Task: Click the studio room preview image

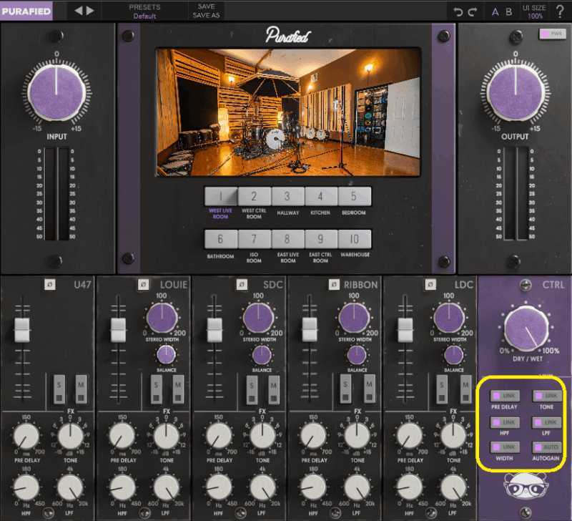Action: (x=288, y=112)
